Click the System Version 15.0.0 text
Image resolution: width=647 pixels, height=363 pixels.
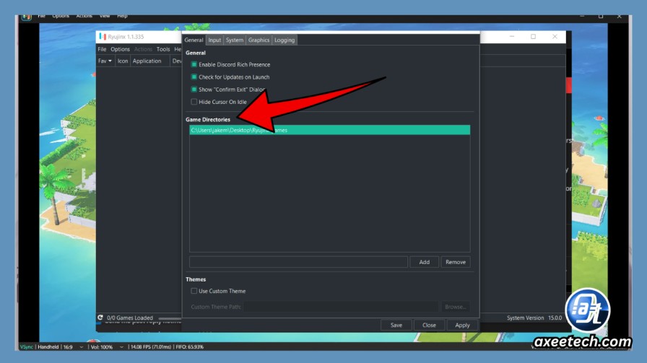tap(534, 318)
